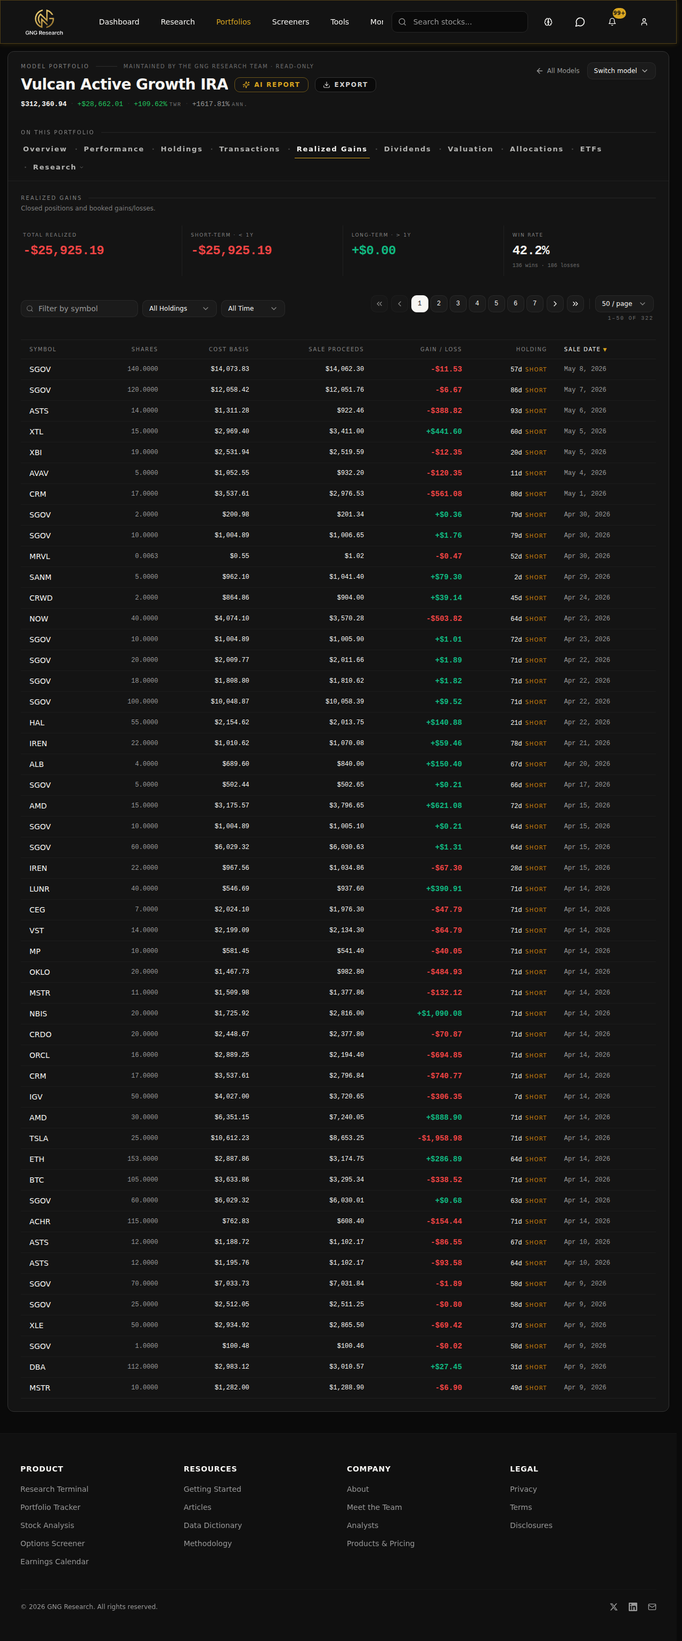Switch to the Holdings tab
The width and height of the screenshot is (682, 1641).
pos(182,149)
